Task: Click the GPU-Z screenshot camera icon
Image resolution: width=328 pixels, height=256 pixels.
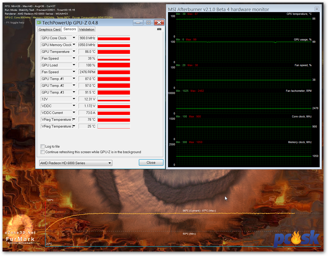Action: (x=159, y=29)
